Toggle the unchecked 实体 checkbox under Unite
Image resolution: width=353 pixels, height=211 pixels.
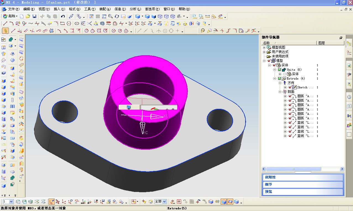285,74
